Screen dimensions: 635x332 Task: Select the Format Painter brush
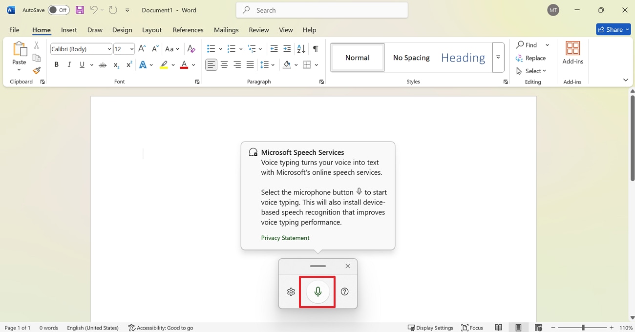coord(37,70)
